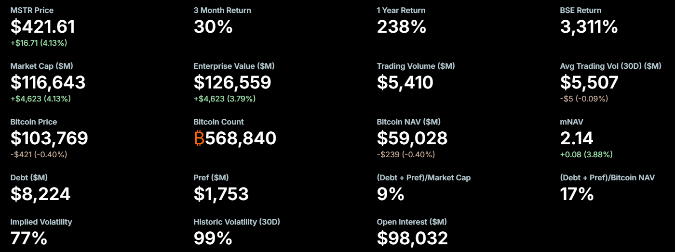Select the Pref ($M) $1,753 value
This screenshot has height=252, width=675.
coord(221,194)
